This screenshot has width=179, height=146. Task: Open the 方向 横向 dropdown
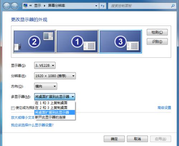point(45,86)
